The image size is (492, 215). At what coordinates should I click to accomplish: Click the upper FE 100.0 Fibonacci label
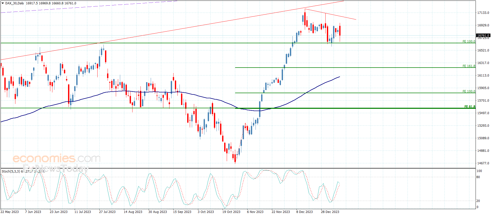(x=469, y=41)
